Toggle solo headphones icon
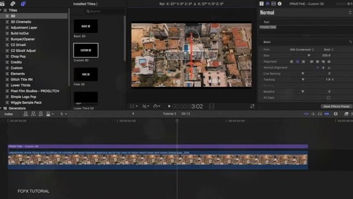353x199 pixels. [320, 114]
